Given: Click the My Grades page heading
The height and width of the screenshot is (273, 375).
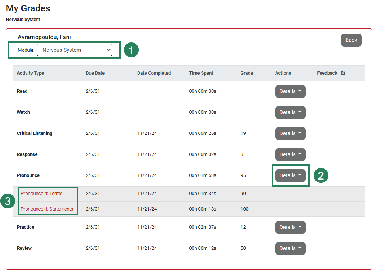Looking at the screenshot, I should coord(27,8).
